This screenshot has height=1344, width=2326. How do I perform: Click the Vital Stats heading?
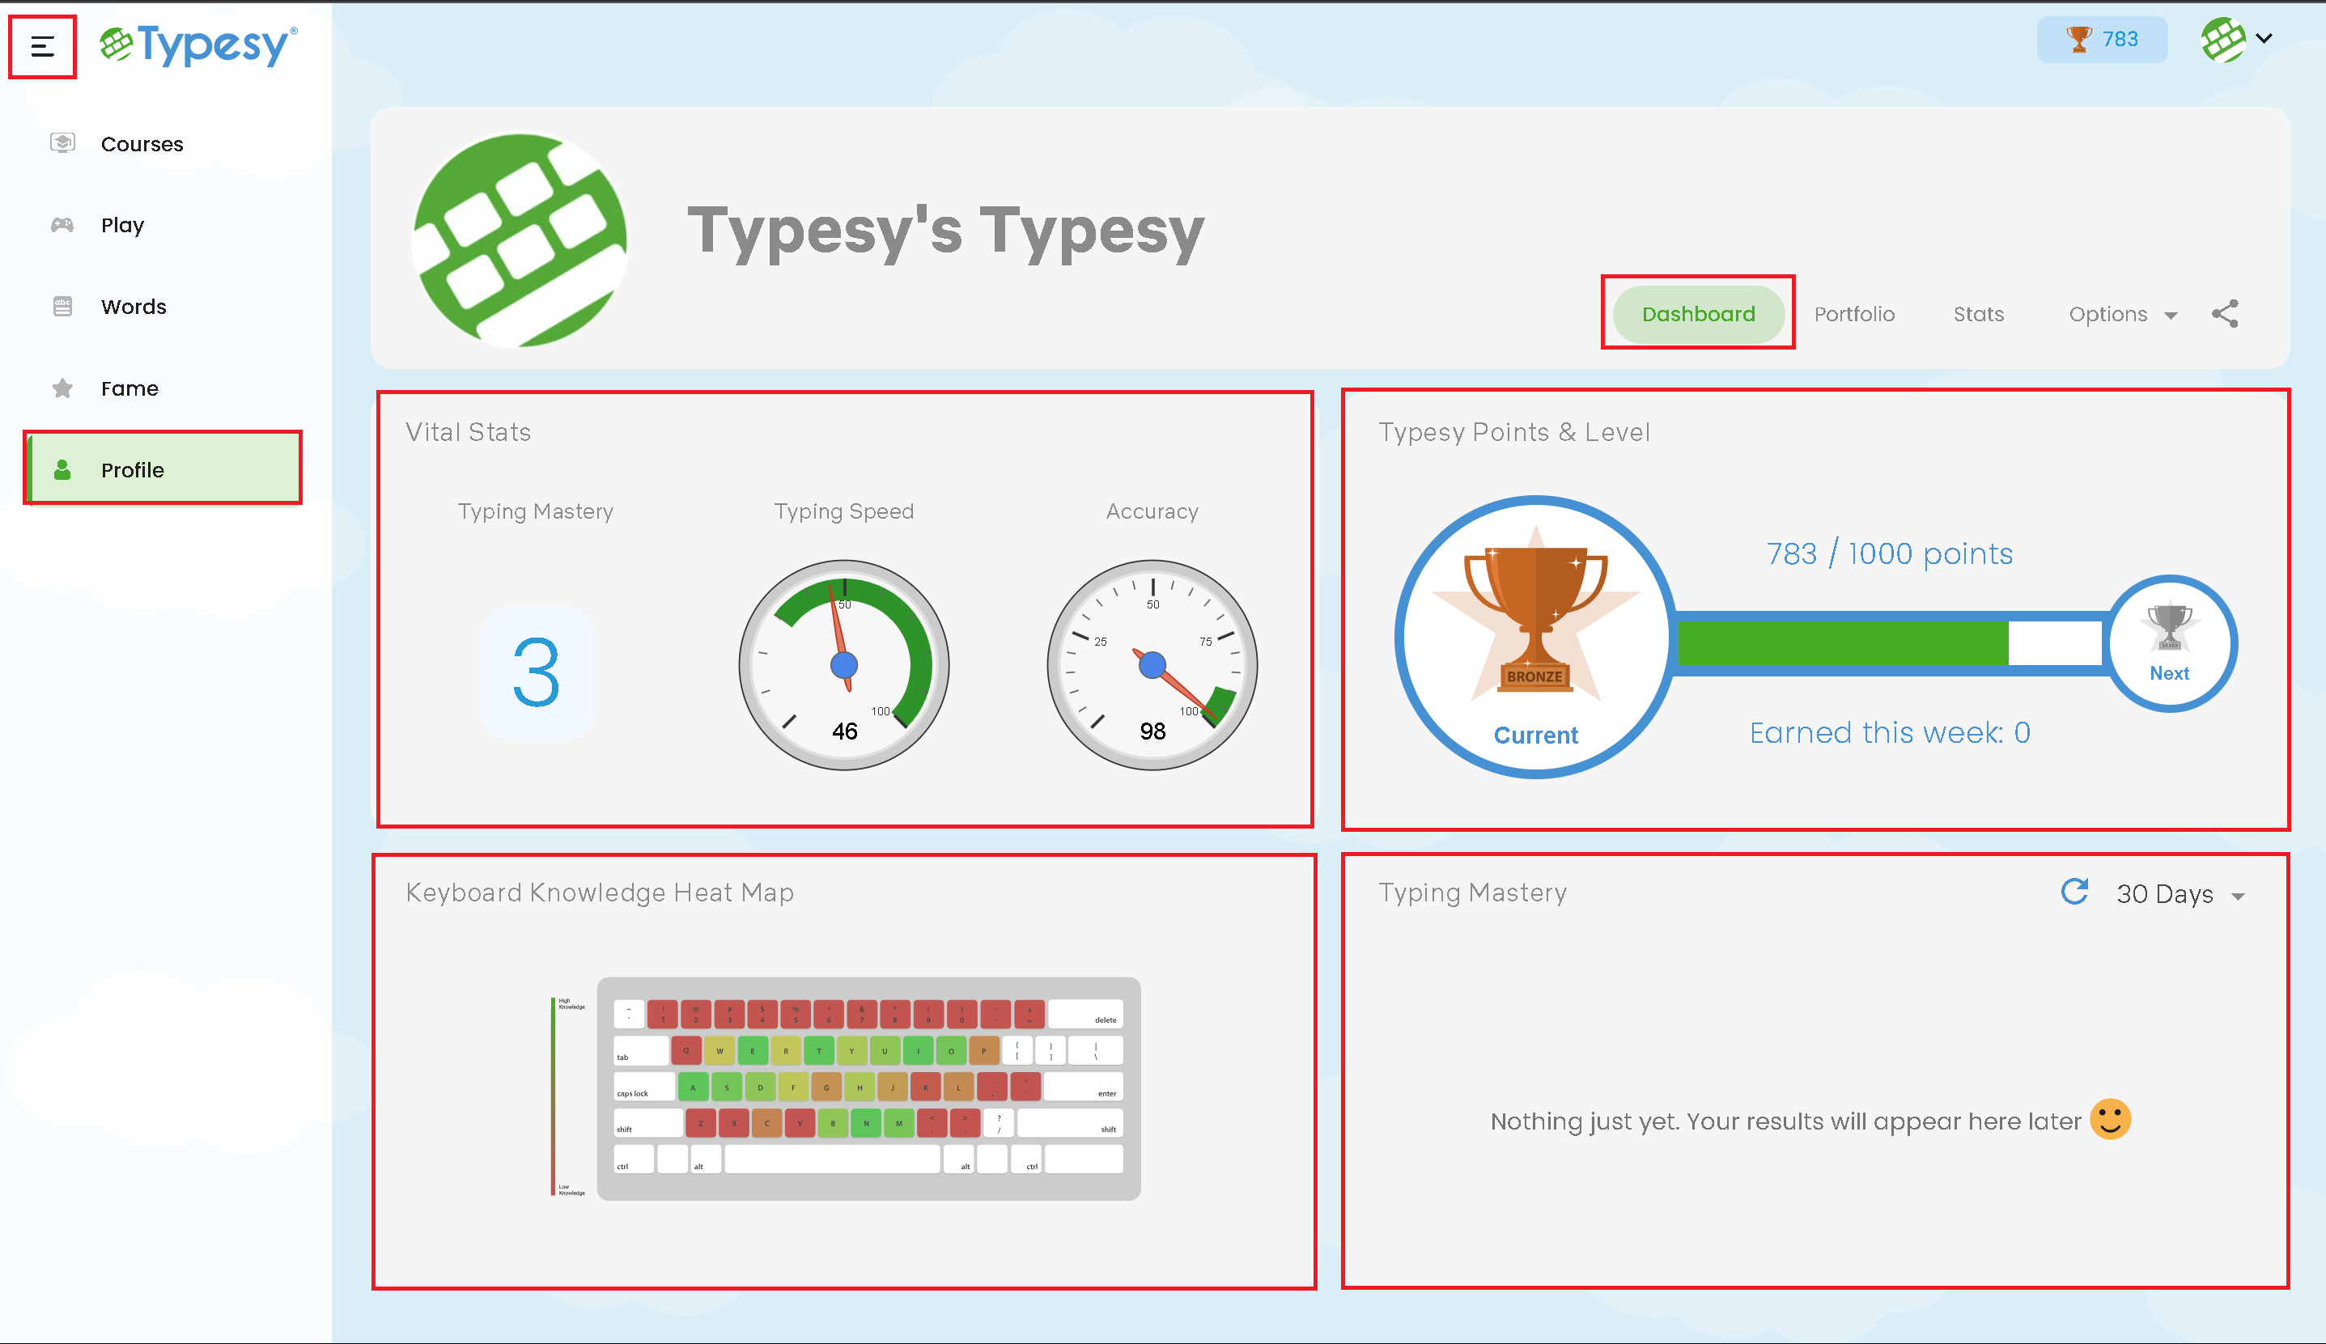coord(468,432)
